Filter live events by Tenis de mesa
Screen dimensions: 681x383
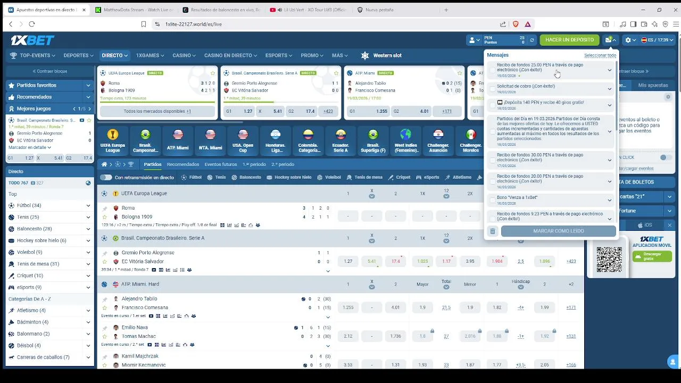pyautogui.click(x=364, y=178)
